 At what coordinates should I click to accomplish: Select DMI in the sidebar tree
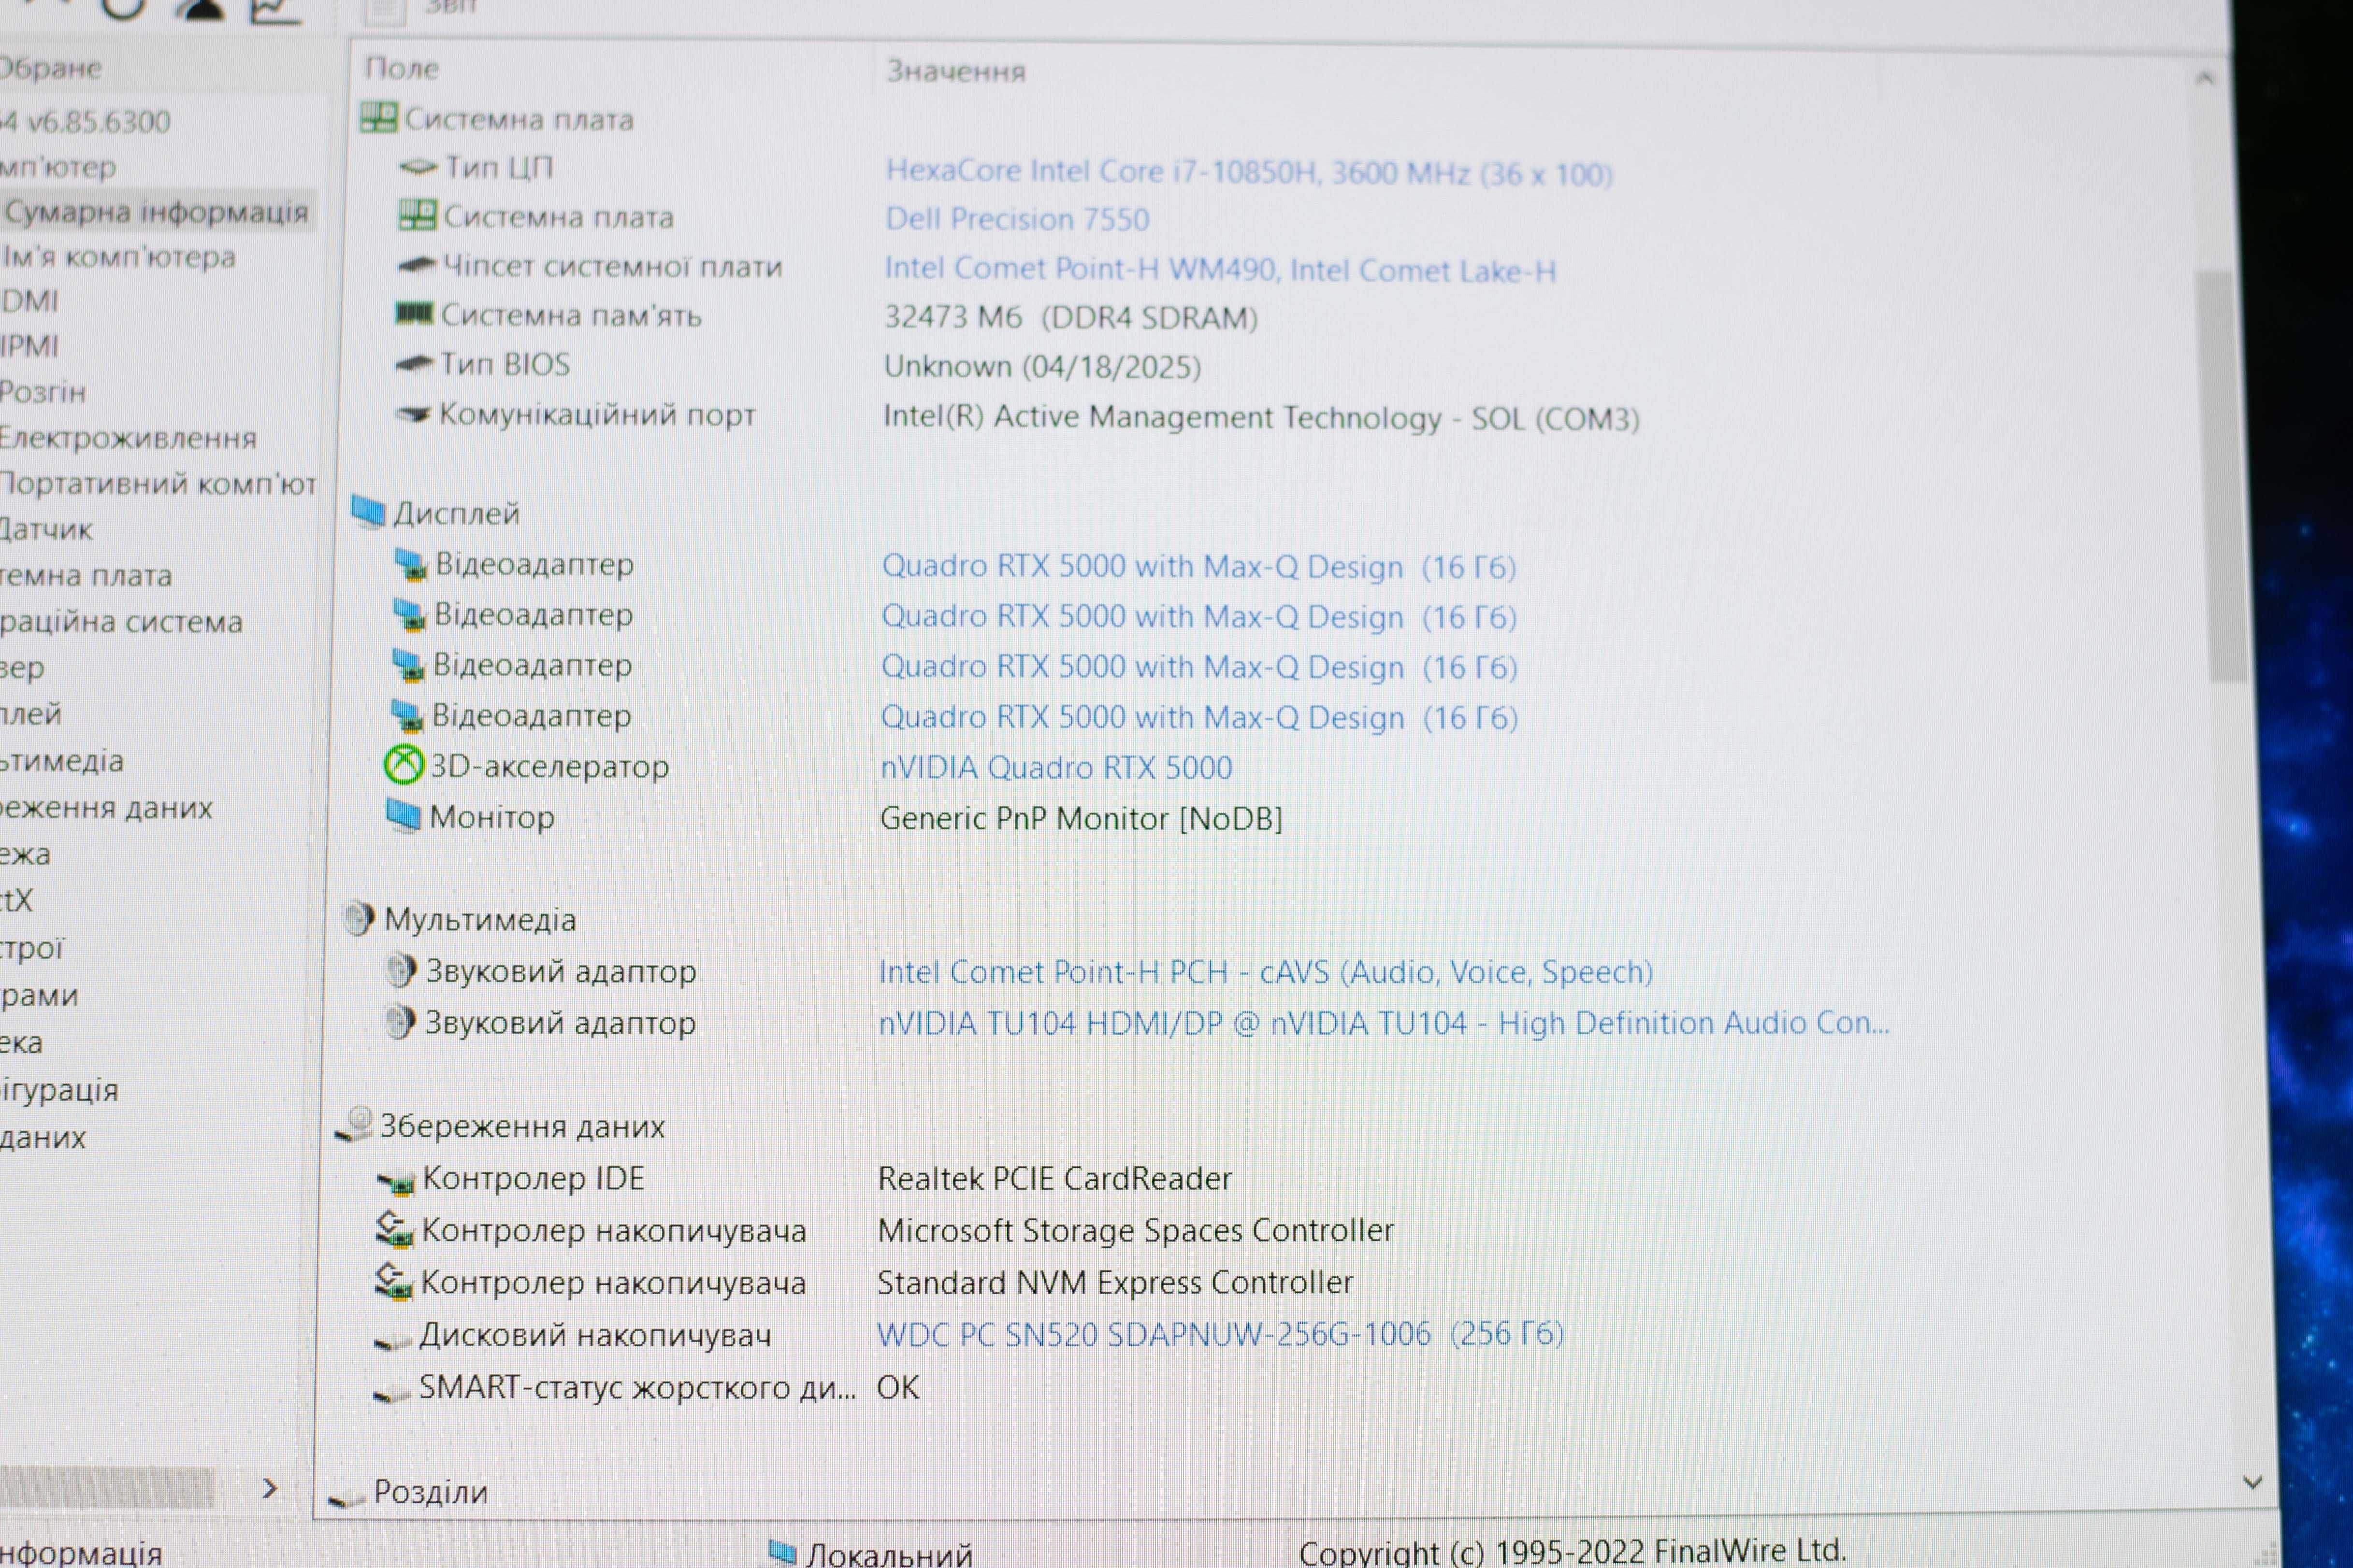click(x=30, y=301)
